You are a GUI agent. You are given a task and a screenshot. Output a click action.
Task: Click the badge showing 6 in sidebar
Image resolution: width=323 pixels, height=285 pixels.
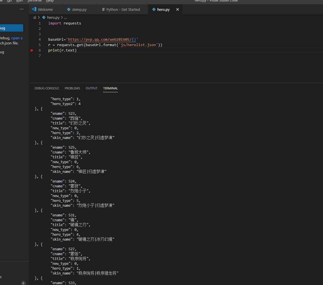23,283
